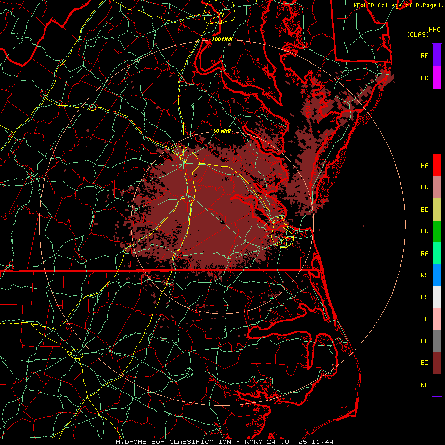This screenshot has width=445, height=445.
Task: Click the RA light green legend swatch
Action: 437,253
